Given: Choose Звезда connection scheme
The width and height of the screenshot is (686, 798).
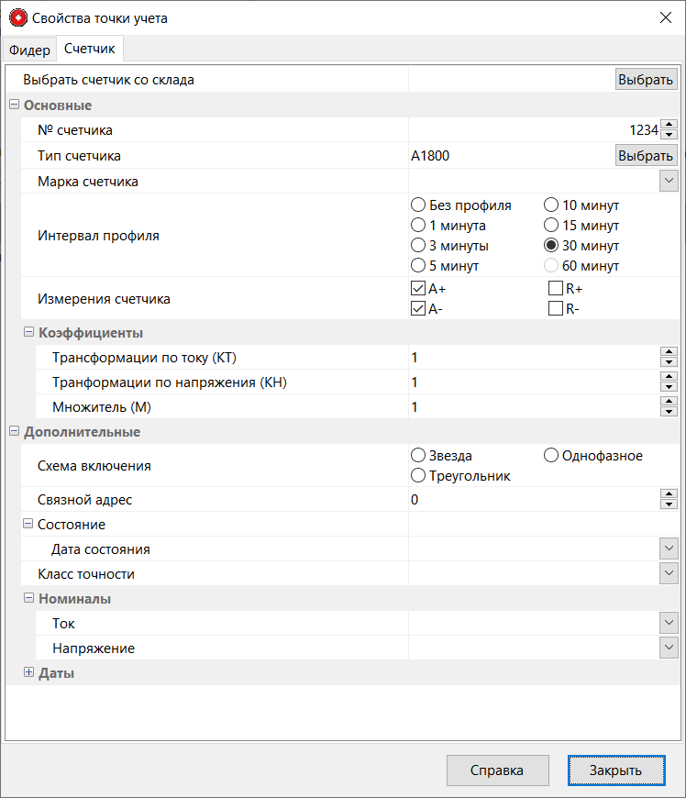Looking at the screenshot, I should click(418, 456).
